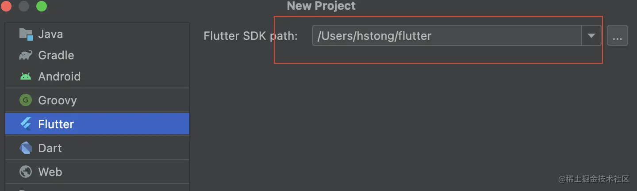The width and height of the screenshot is (637, 191).
Task: Click the green maximize window button
Action: tap(42, 6)
